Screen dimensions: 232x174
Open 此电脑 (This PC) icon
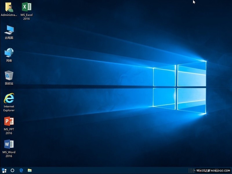tap(9, 30)
